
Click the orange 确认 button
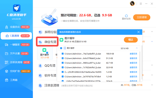[x=131, y=40]
